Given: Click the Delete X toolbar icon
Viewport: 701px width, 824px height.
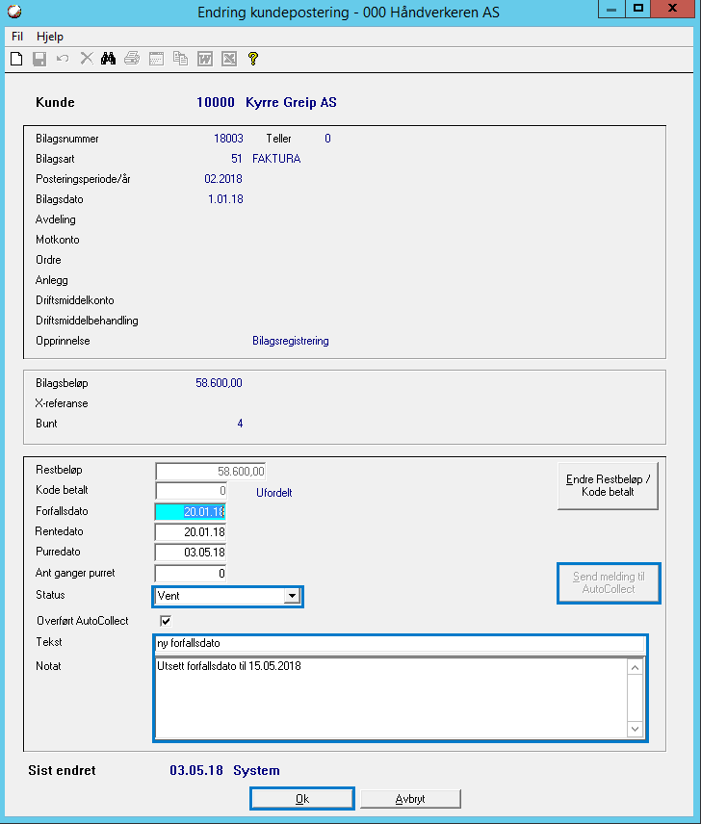Looking at the screenshot, I should coord(87,59).
